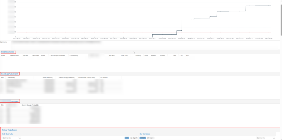Select the Counterparty Sell Limit heading
Image resolution: width=282 pixels, height=140 pixels.
(10, 74)
